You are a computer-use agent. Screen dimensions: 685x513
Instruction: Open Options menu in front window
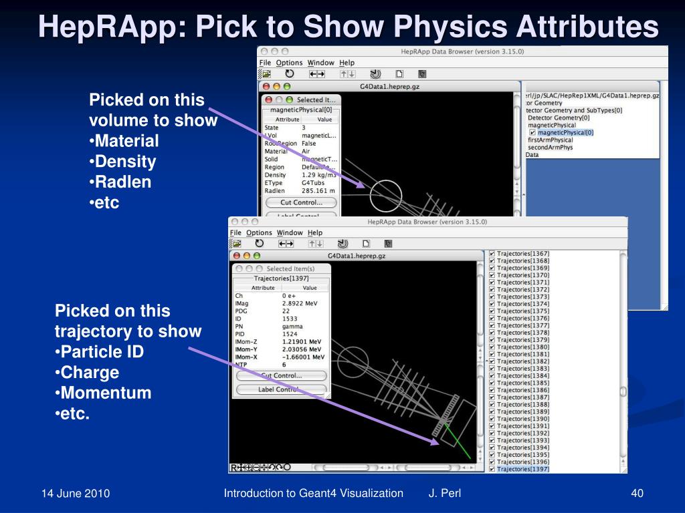point(259,232)
